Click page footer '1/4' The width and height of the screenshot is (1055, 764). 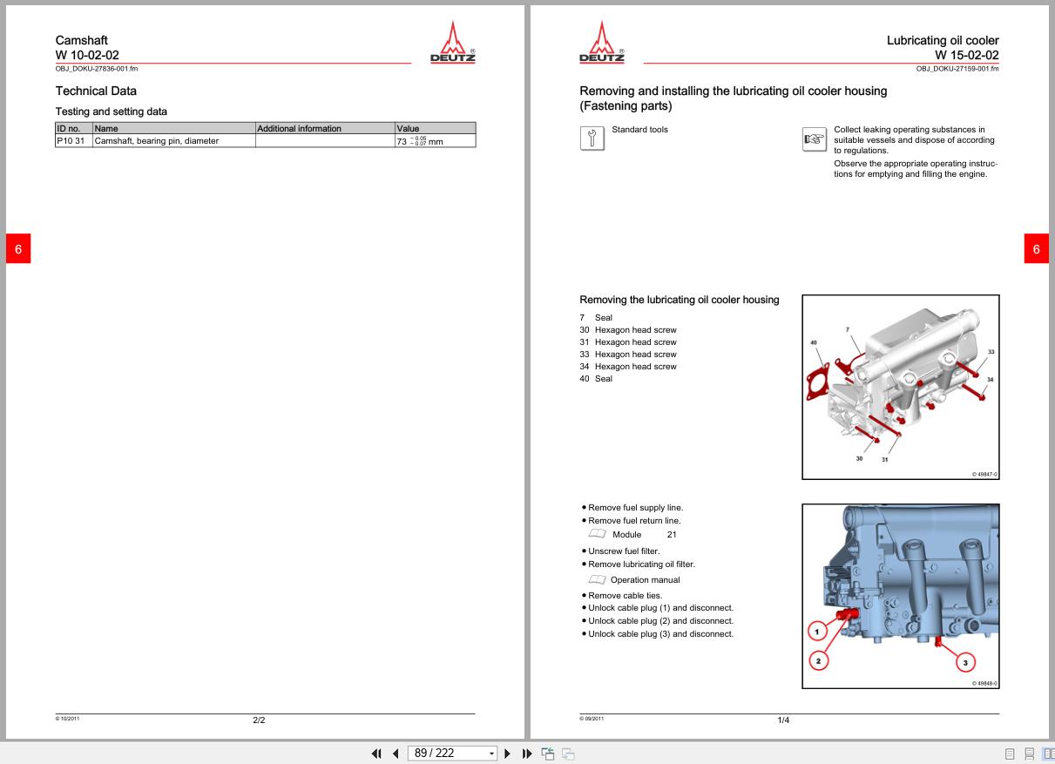coord(783,720)
